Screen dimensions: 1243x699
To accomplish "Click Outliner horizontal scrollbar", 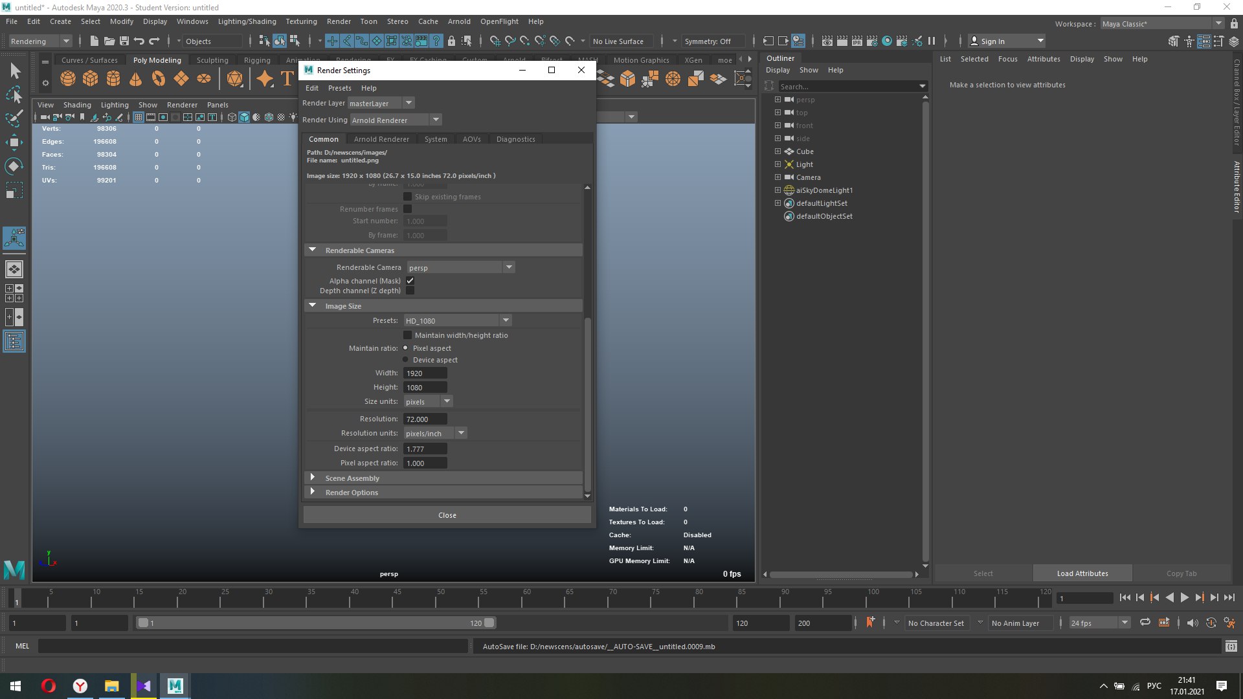I will 840,574.
